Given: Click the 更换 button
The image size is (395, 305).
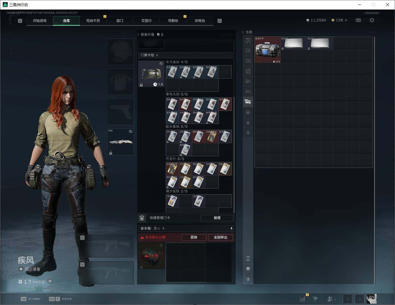Looking at the screenshot, I should [194, 237].
